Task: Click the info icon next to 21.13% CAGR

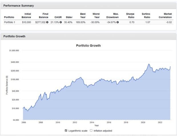Action: pos(61,22)
